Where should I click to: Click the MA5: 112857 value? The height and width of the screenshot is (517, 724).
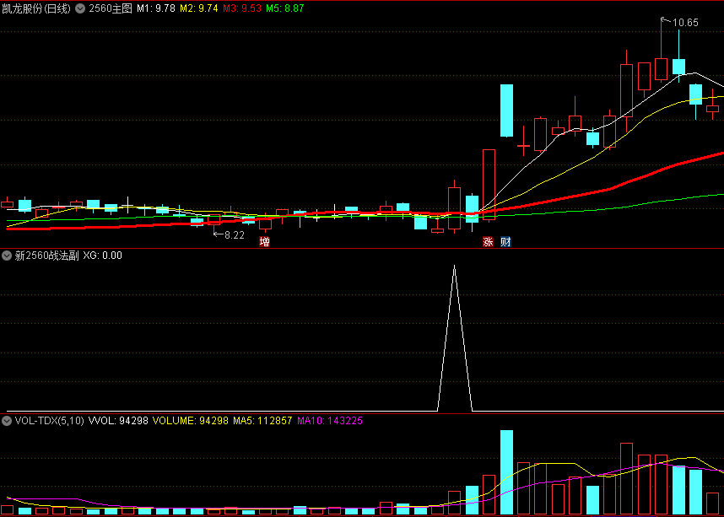coord(262,421)
